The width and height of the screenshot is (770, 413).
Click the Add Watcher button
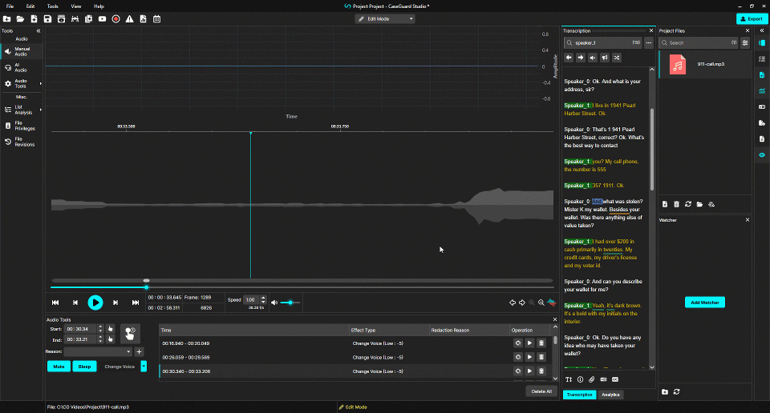pyautogui.click(x=705, y=303)
